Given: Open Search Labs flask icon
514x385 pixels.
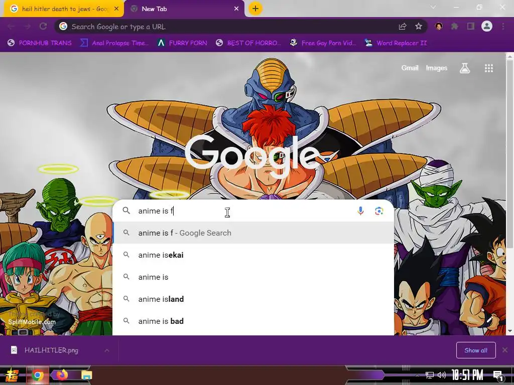Looking at the screenshot, I should (x=465, y=68).
